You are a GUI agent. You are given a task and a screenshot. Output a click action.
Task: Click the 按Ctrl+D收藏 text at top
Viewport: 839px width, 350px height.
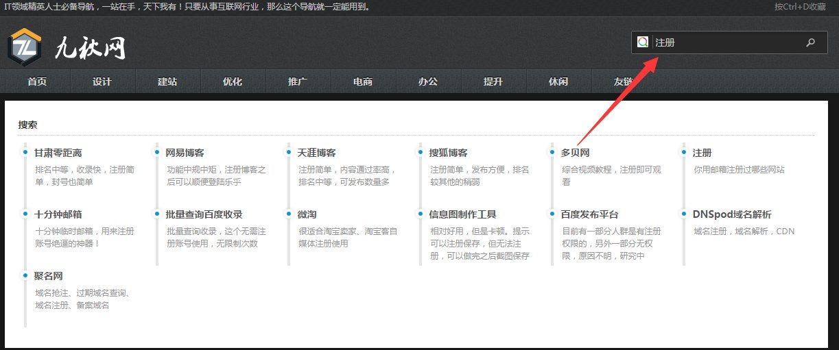800,6
